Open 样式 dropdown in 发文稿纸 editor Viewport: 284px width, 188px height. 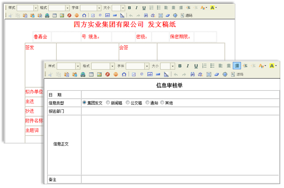point(35,8)
